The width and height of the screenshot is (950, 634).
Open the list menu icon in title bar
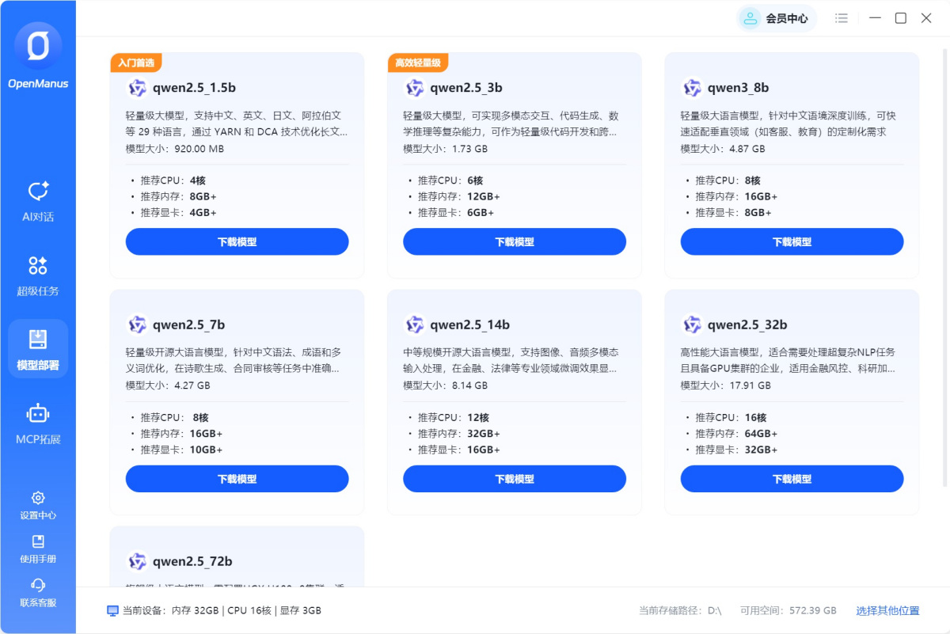tap(842, 18)
